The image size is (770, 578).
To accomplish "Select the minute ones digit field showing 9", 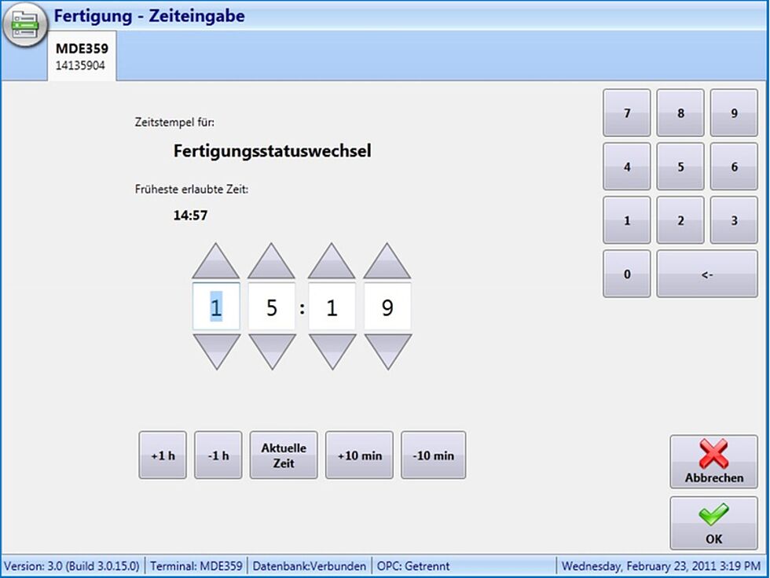I will 387,307.
